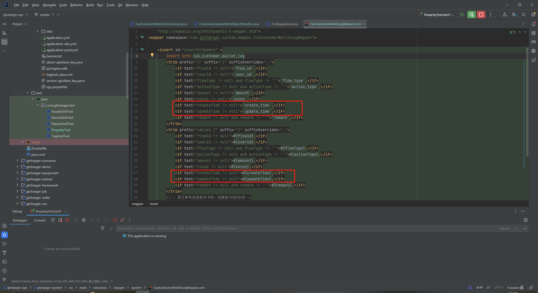Pause the program in the debugger toolbar

84,220
